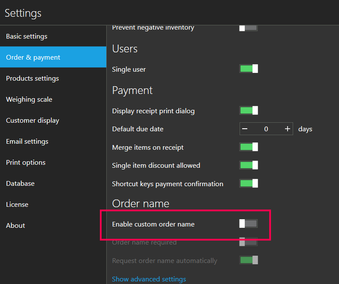Disable the Single user toggle
This screenshot has width=339, height=284.
click(x=249, y=69)
